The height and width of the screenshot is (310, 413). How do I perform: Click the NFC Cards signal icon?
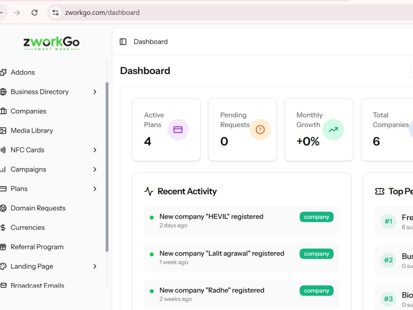3,150
